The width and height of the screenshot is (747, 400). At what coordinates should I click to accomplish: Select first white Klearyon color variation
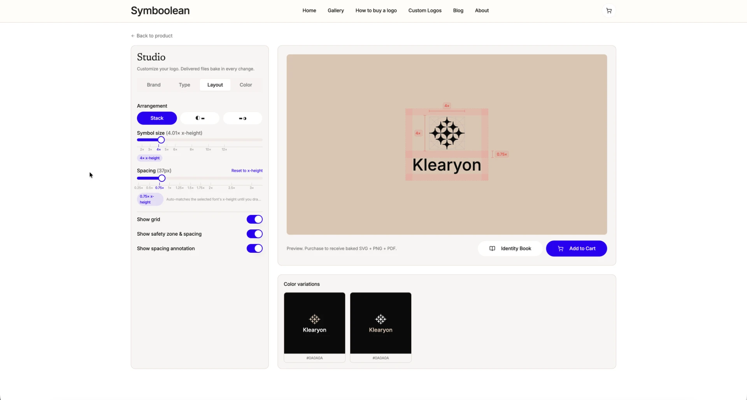314,323
